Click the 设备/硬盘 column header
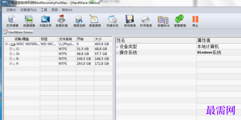 pos(22,39)
